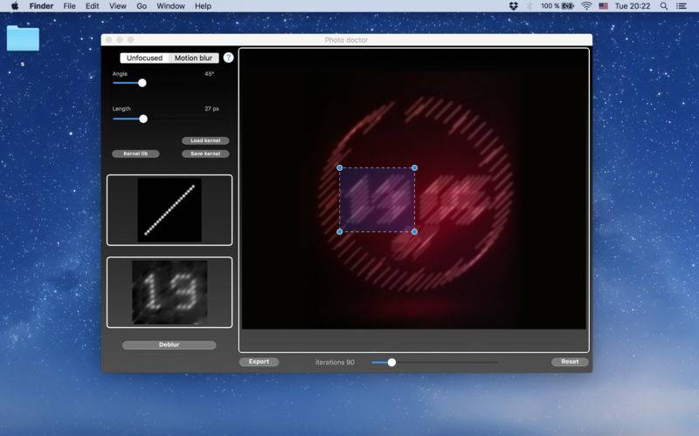Click the Export button
This screenshot has width=699, height=436.
click(259, 362)
